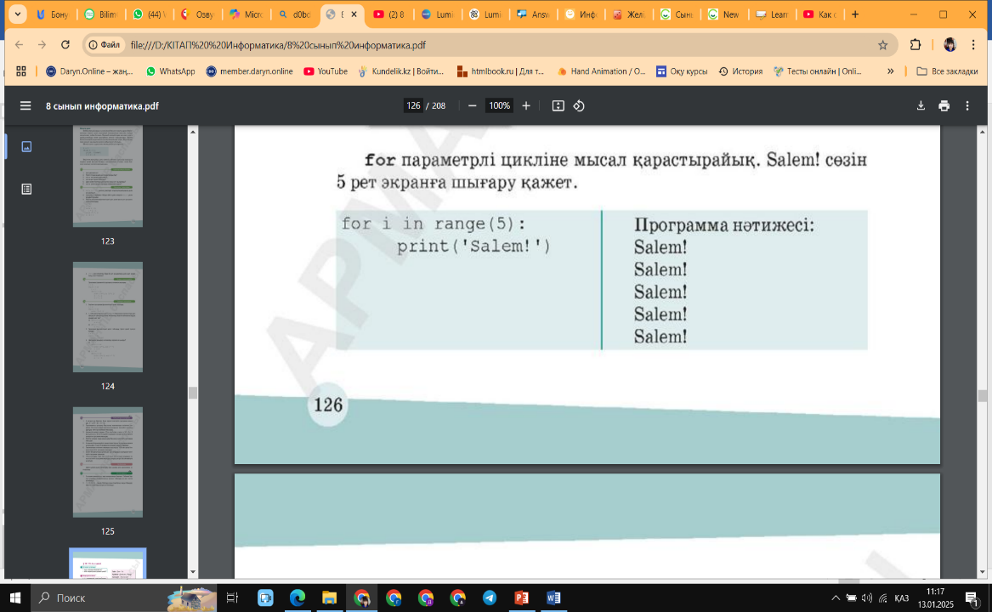Open Word from the taskbar
The image size is (992, 612).
point(553,598)
